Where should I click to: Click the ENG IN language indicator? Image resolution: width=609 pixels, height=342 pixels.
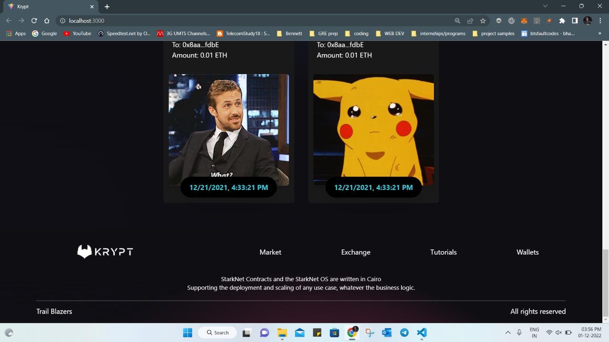(534, 332)
